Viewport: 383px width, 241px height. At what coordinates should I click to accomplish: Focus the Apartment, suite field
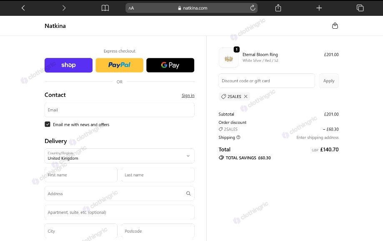click(120, 212)
